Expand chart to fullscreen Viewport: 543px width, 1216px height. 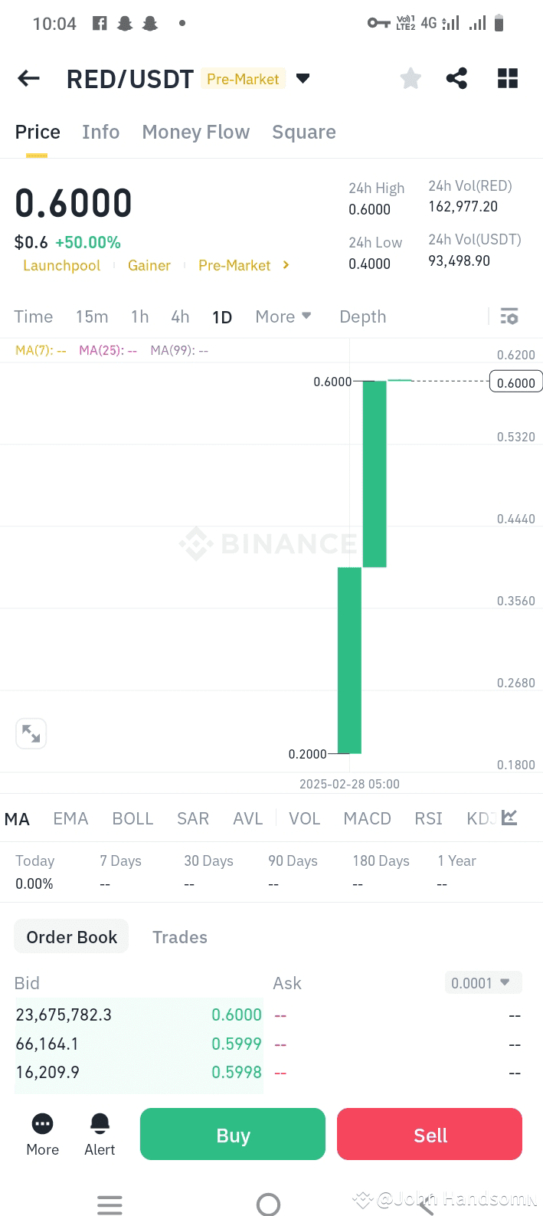click(31, 734)
